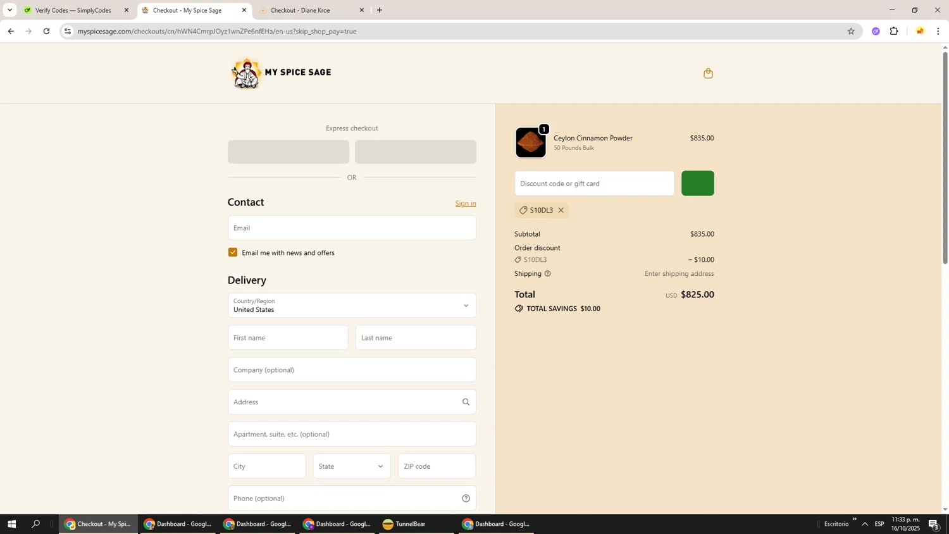Open Chrome menu three dots
Image resolution: width=949 pixels, height=534 pixels.
point(938,31)
